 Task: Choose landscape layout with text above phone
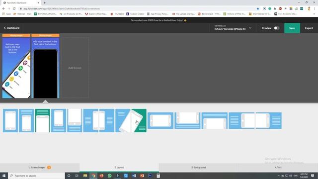point(215,120)
